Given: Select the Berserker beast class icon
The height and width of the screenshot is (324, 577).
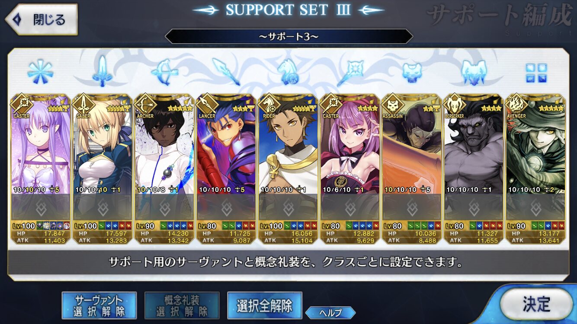Looking at the screenshot, I should pos(474,72).
